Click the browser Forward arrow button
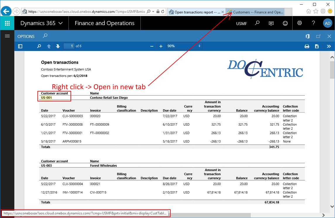Viewport: 335px width, 218px height. tap(16, 11)
